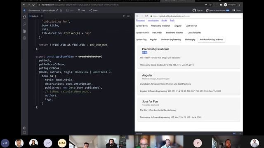Viewport: 264px width, 148px height.
Task: Click the Chrome extensions puzzle icon
Action: click(221, 5)
